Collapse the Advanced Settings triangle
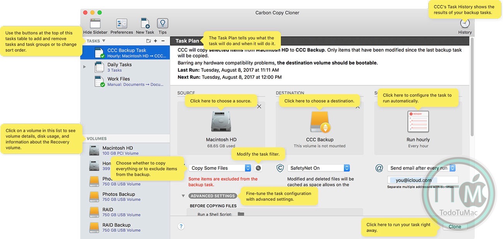The width and height of the screenshot is (503, 239). (183, 196)
